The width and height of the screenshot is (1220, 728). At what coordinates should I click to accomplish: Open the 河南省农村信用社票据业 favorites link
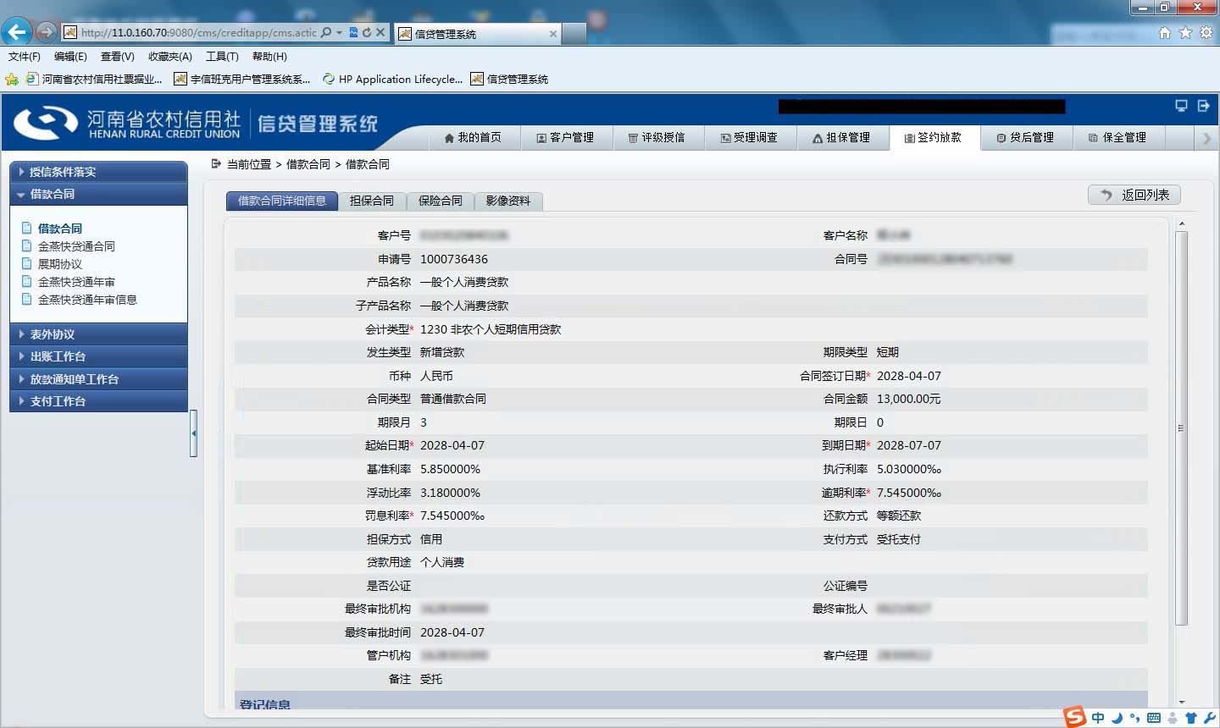tap(94, 80)
